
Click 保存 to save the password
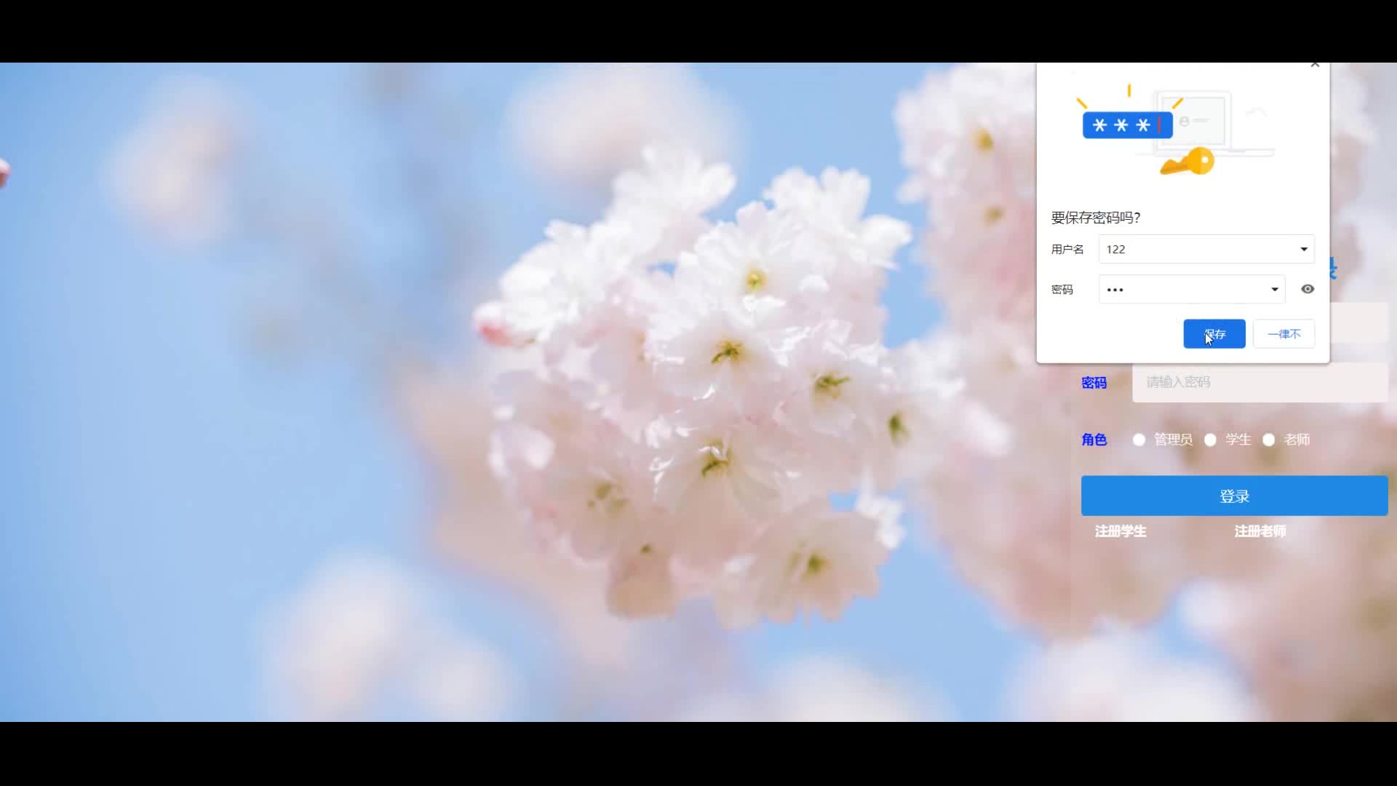coord(1214,334)
